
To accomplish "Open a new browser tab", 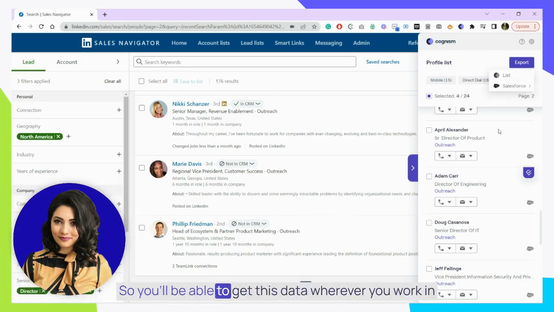I will [105, 14].
